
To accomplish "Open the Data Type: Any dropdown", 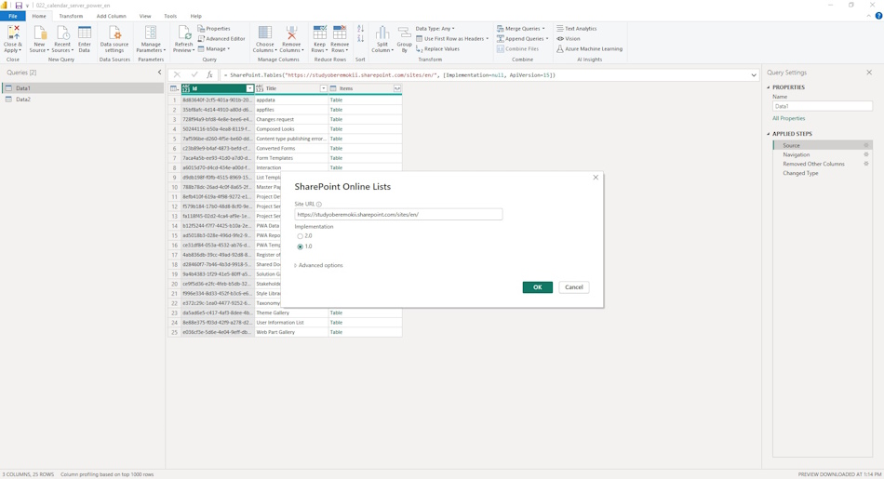I will [x=435, y=29].
